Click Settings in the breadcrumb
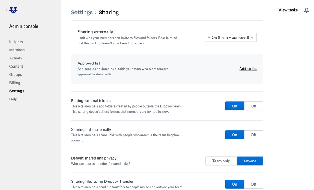The width and height of the screenshot is (314, 190). click(82, 13)
